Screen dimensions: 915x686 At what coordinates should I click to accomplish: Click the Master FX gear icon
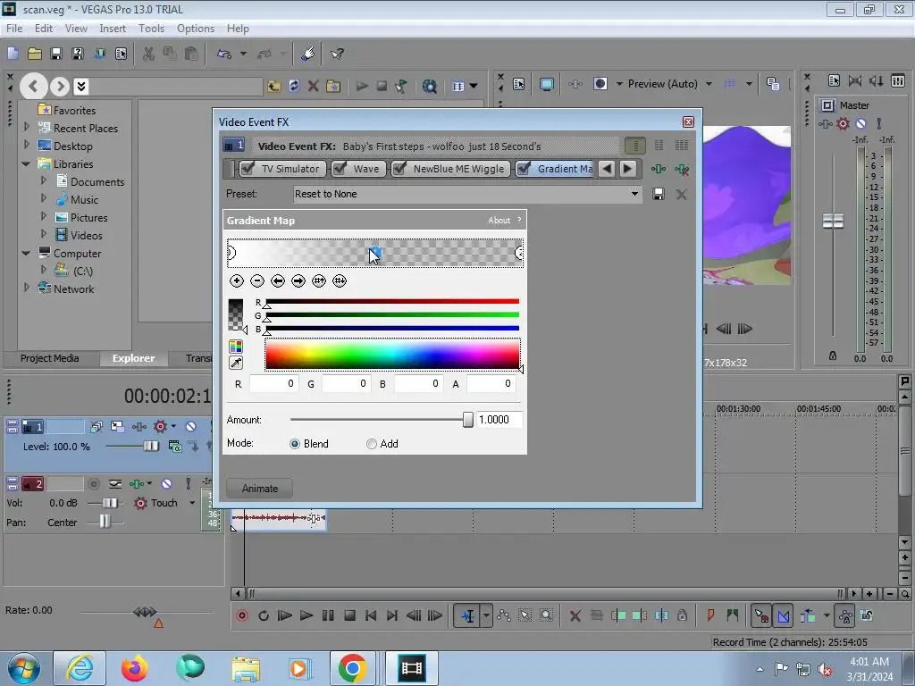click(844, 123)
